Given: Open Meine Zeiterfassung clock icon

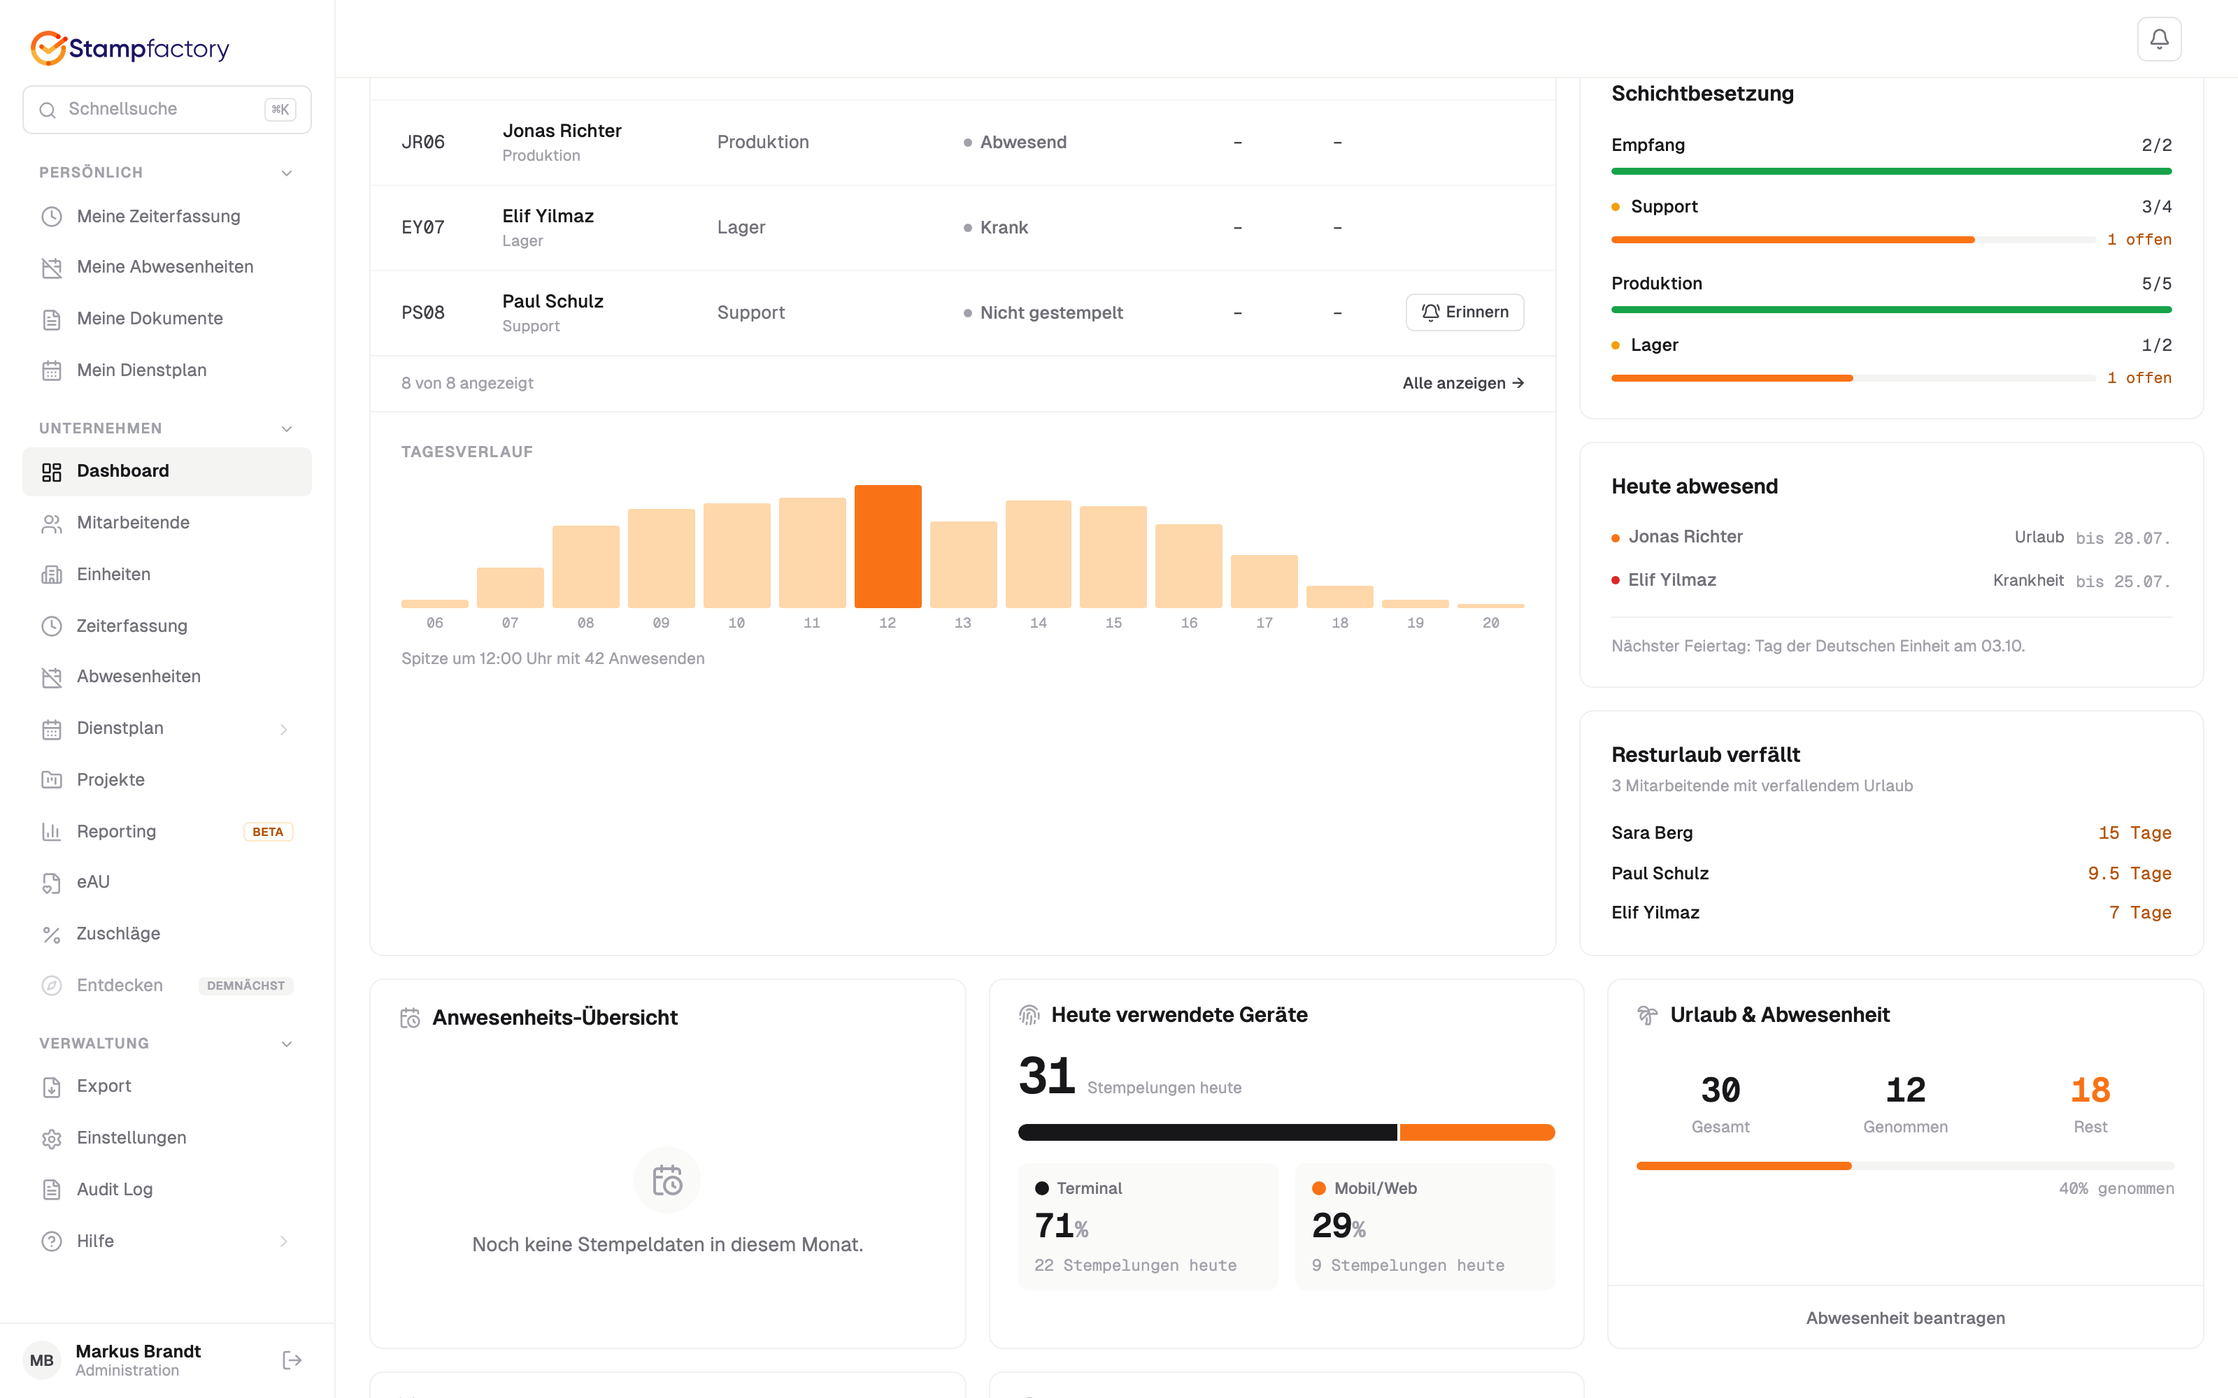Looking at the screenshot, I should click(52, 217).
